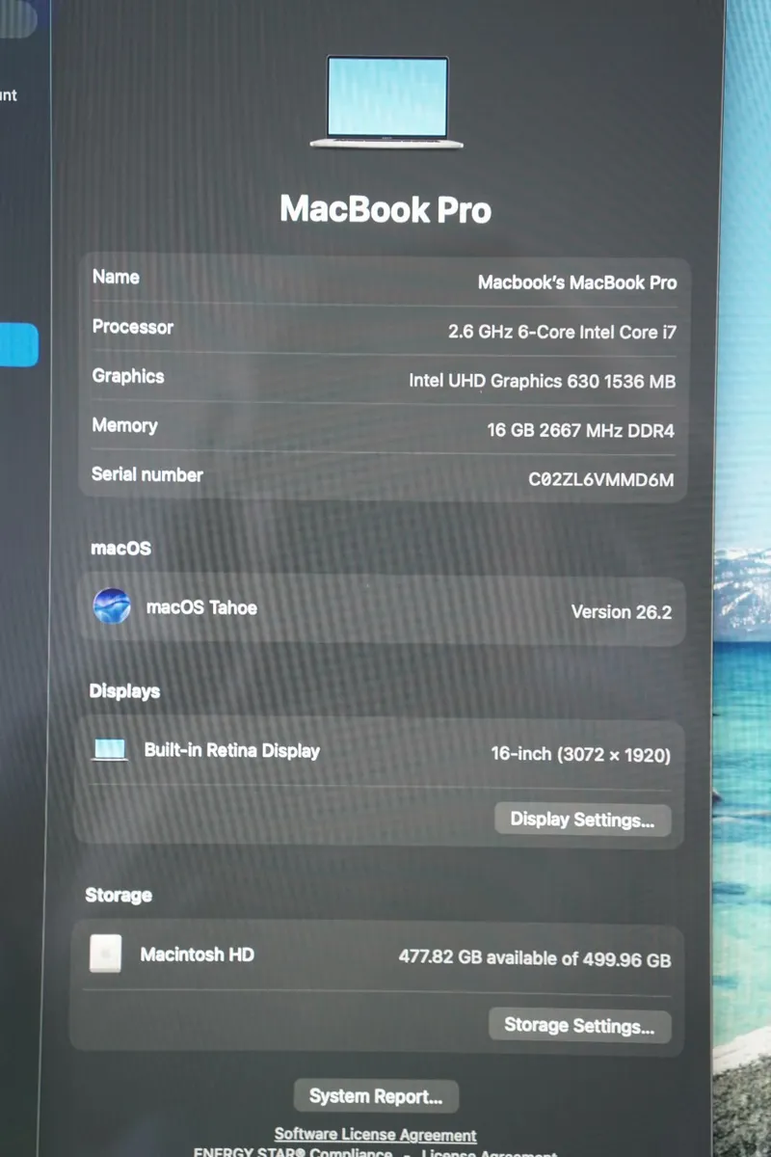
Task: Open the Software License Agreement link
Action: (x=376, y=1135)
